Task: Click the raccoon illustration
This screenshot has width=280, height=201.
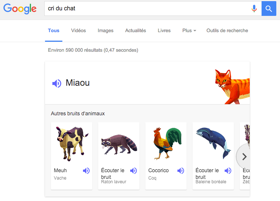Action: point(119,144)
